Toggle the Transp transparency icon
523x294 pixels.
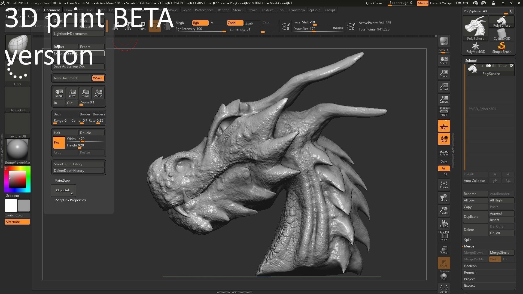point(444,250)
